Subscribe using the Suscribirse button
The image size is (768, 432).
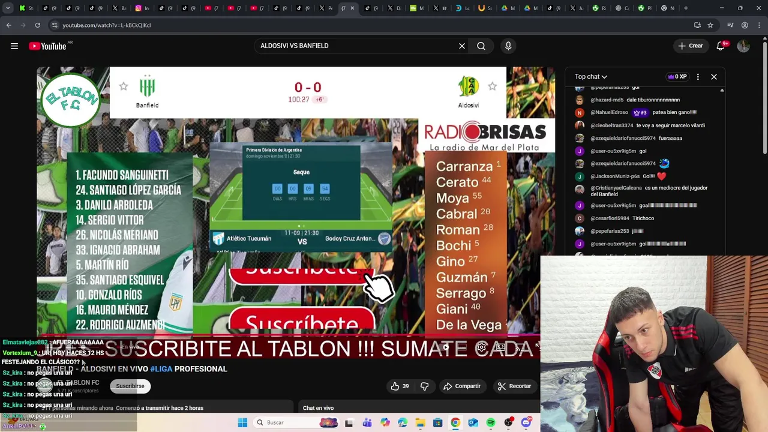click(x=130, y=386)
